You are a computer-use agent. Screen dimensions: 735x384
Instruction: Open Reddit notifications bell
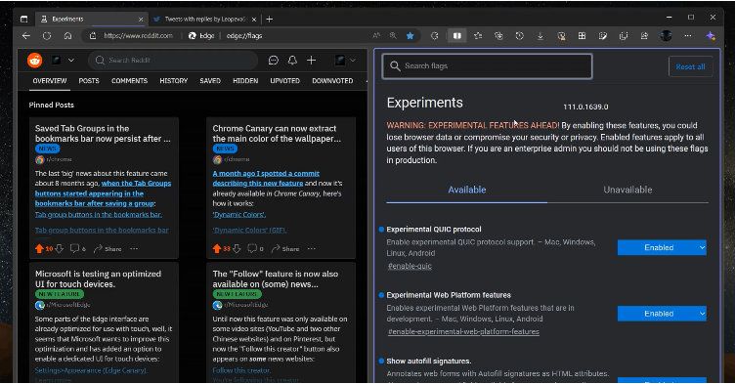pos(292,60)
